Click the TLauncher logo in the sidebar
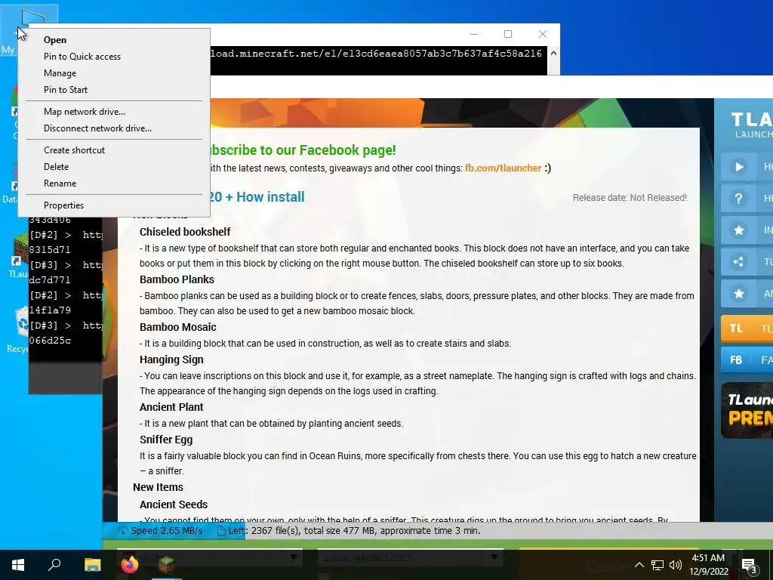Image resolution: width=773 pixels, height=580 pixels. click(x=751, y=125)
